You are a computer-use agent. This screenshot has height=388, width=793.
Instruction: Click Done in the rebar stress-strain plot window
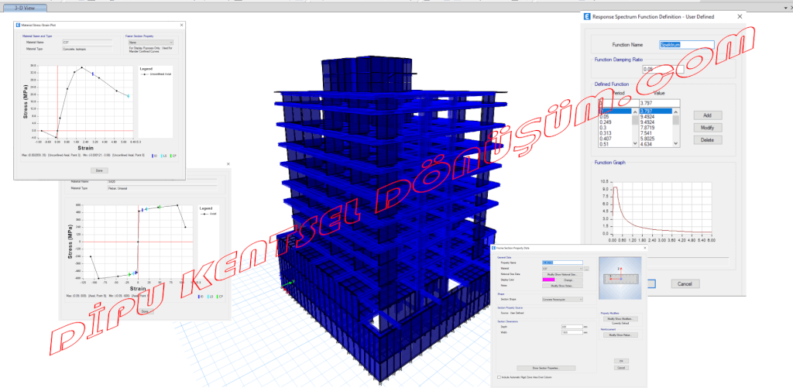[x=145, y=311]
